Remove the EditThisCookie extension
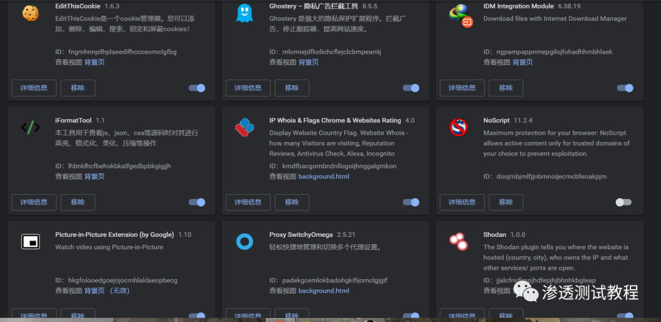 click(x=78, y=88)
